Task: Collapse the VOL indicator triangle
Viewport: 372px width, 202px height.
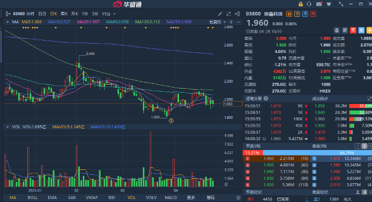Action: click(7, 127)
